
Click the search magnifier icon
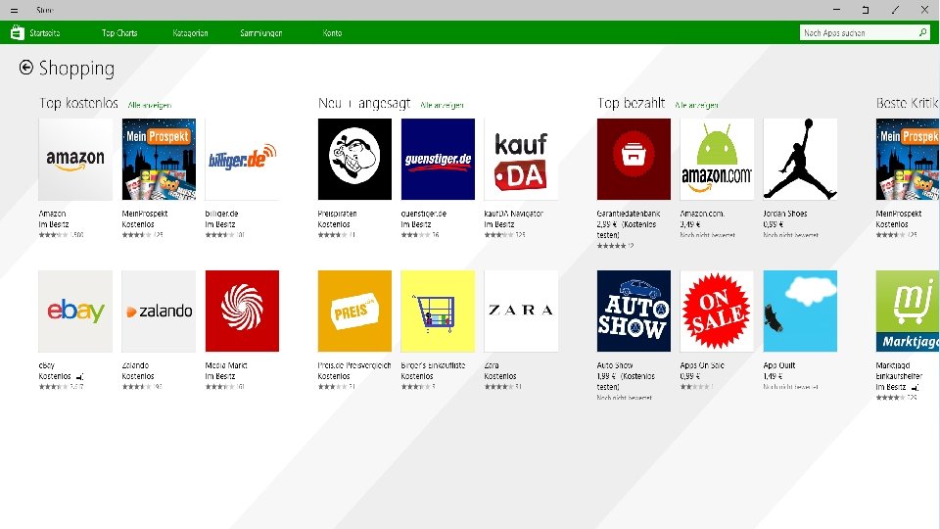pyautogui.click(x=922, y=32)
